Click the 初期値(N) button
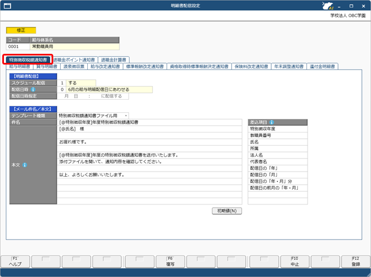 point(227,211)
